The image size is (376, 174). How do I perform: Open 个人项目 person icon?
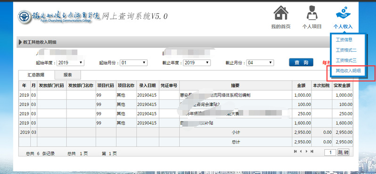pyautogui.click(x=312, y=13)
